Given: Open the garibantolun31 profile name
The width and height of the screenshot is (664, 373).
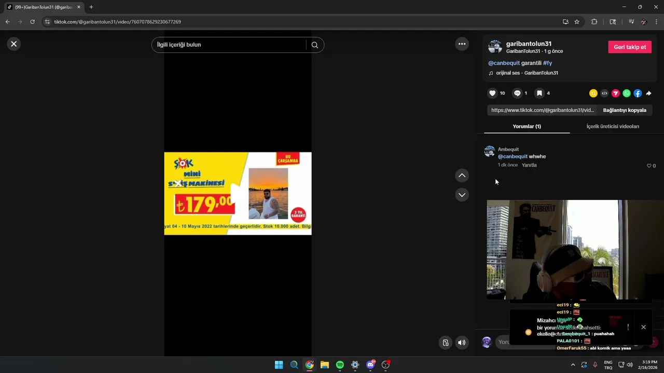Looking at the screenshot, I should [529, 44].
